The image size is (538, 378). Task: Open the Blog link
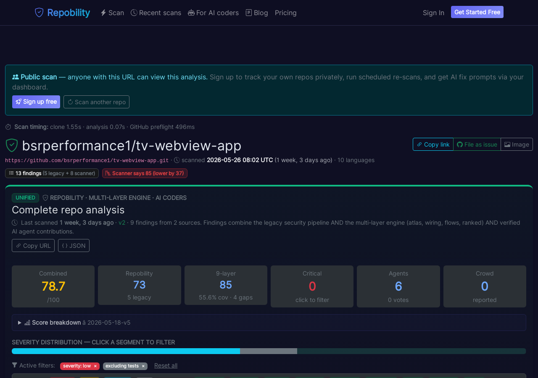coord(257,13)
